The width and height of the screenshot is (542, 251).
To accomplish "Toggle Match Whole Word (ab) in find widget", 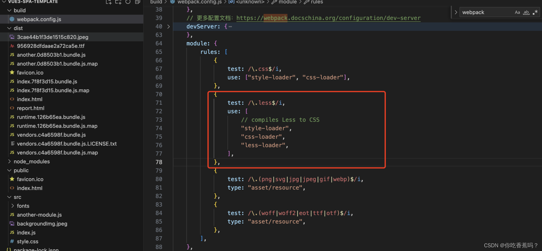I will click(526, 12).
